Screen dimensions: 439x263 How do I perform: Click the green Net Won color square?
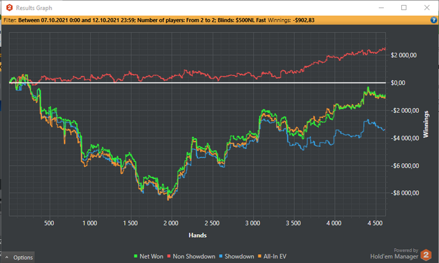pyautogui.click(x=136, y=256)
